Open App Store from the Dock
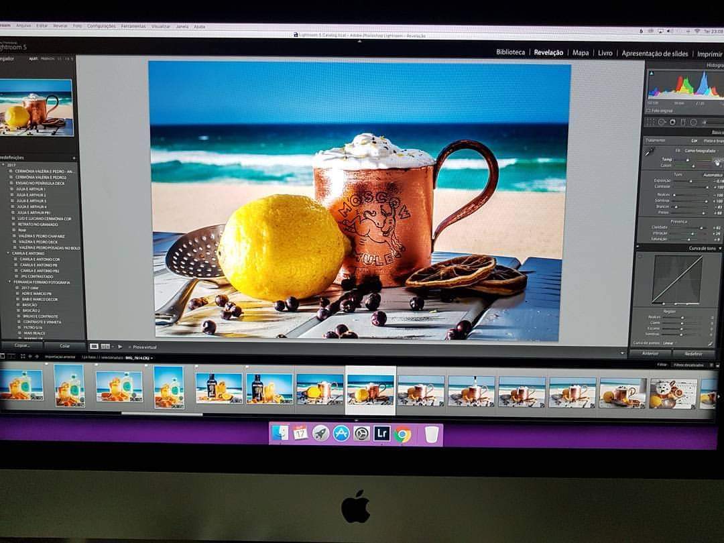 [x=341, y=433]
